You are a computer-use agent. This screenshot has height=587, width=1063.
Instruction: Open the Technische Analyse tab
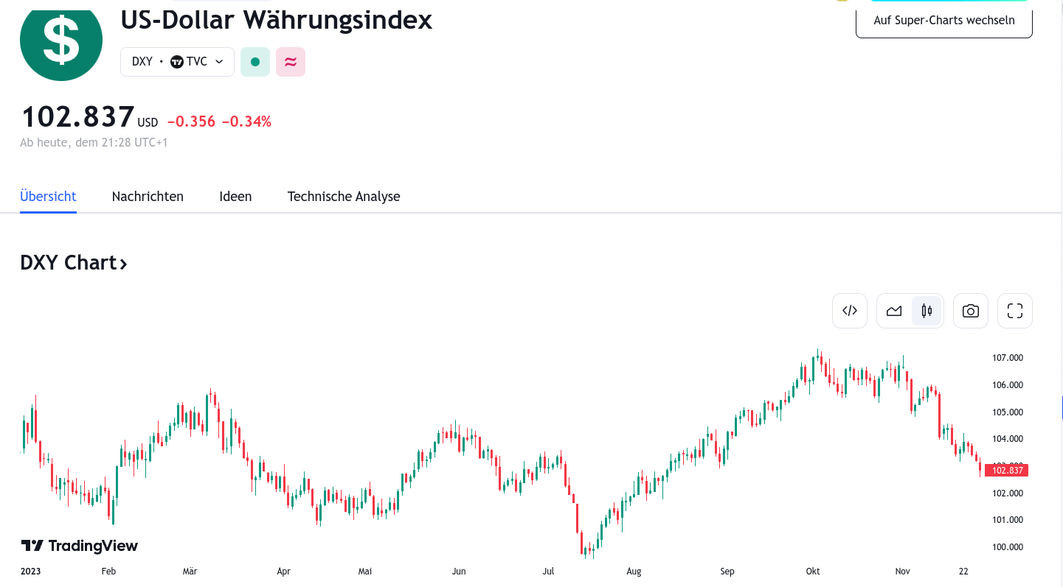(344, 196)
